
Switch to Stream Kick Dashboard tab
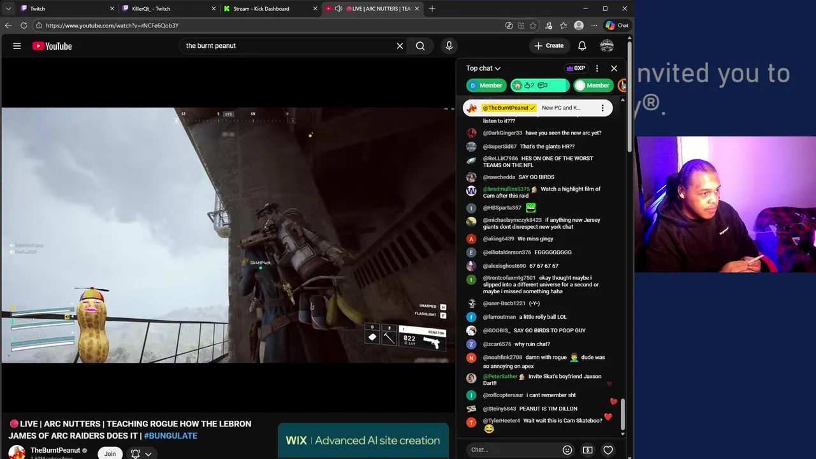pyautogui.click(x=270, y=8)
